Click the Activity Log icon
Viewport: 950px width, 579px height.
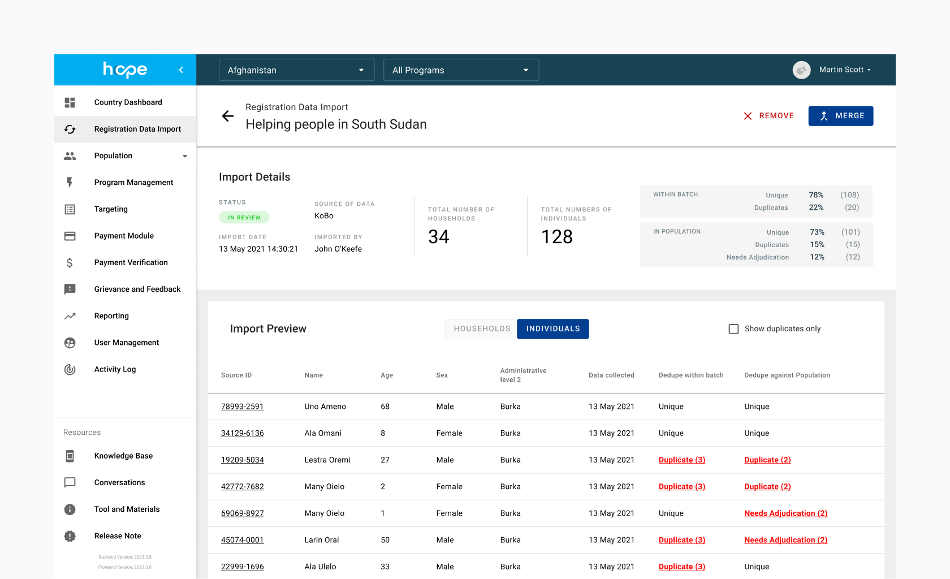click(x=70, y=369)
